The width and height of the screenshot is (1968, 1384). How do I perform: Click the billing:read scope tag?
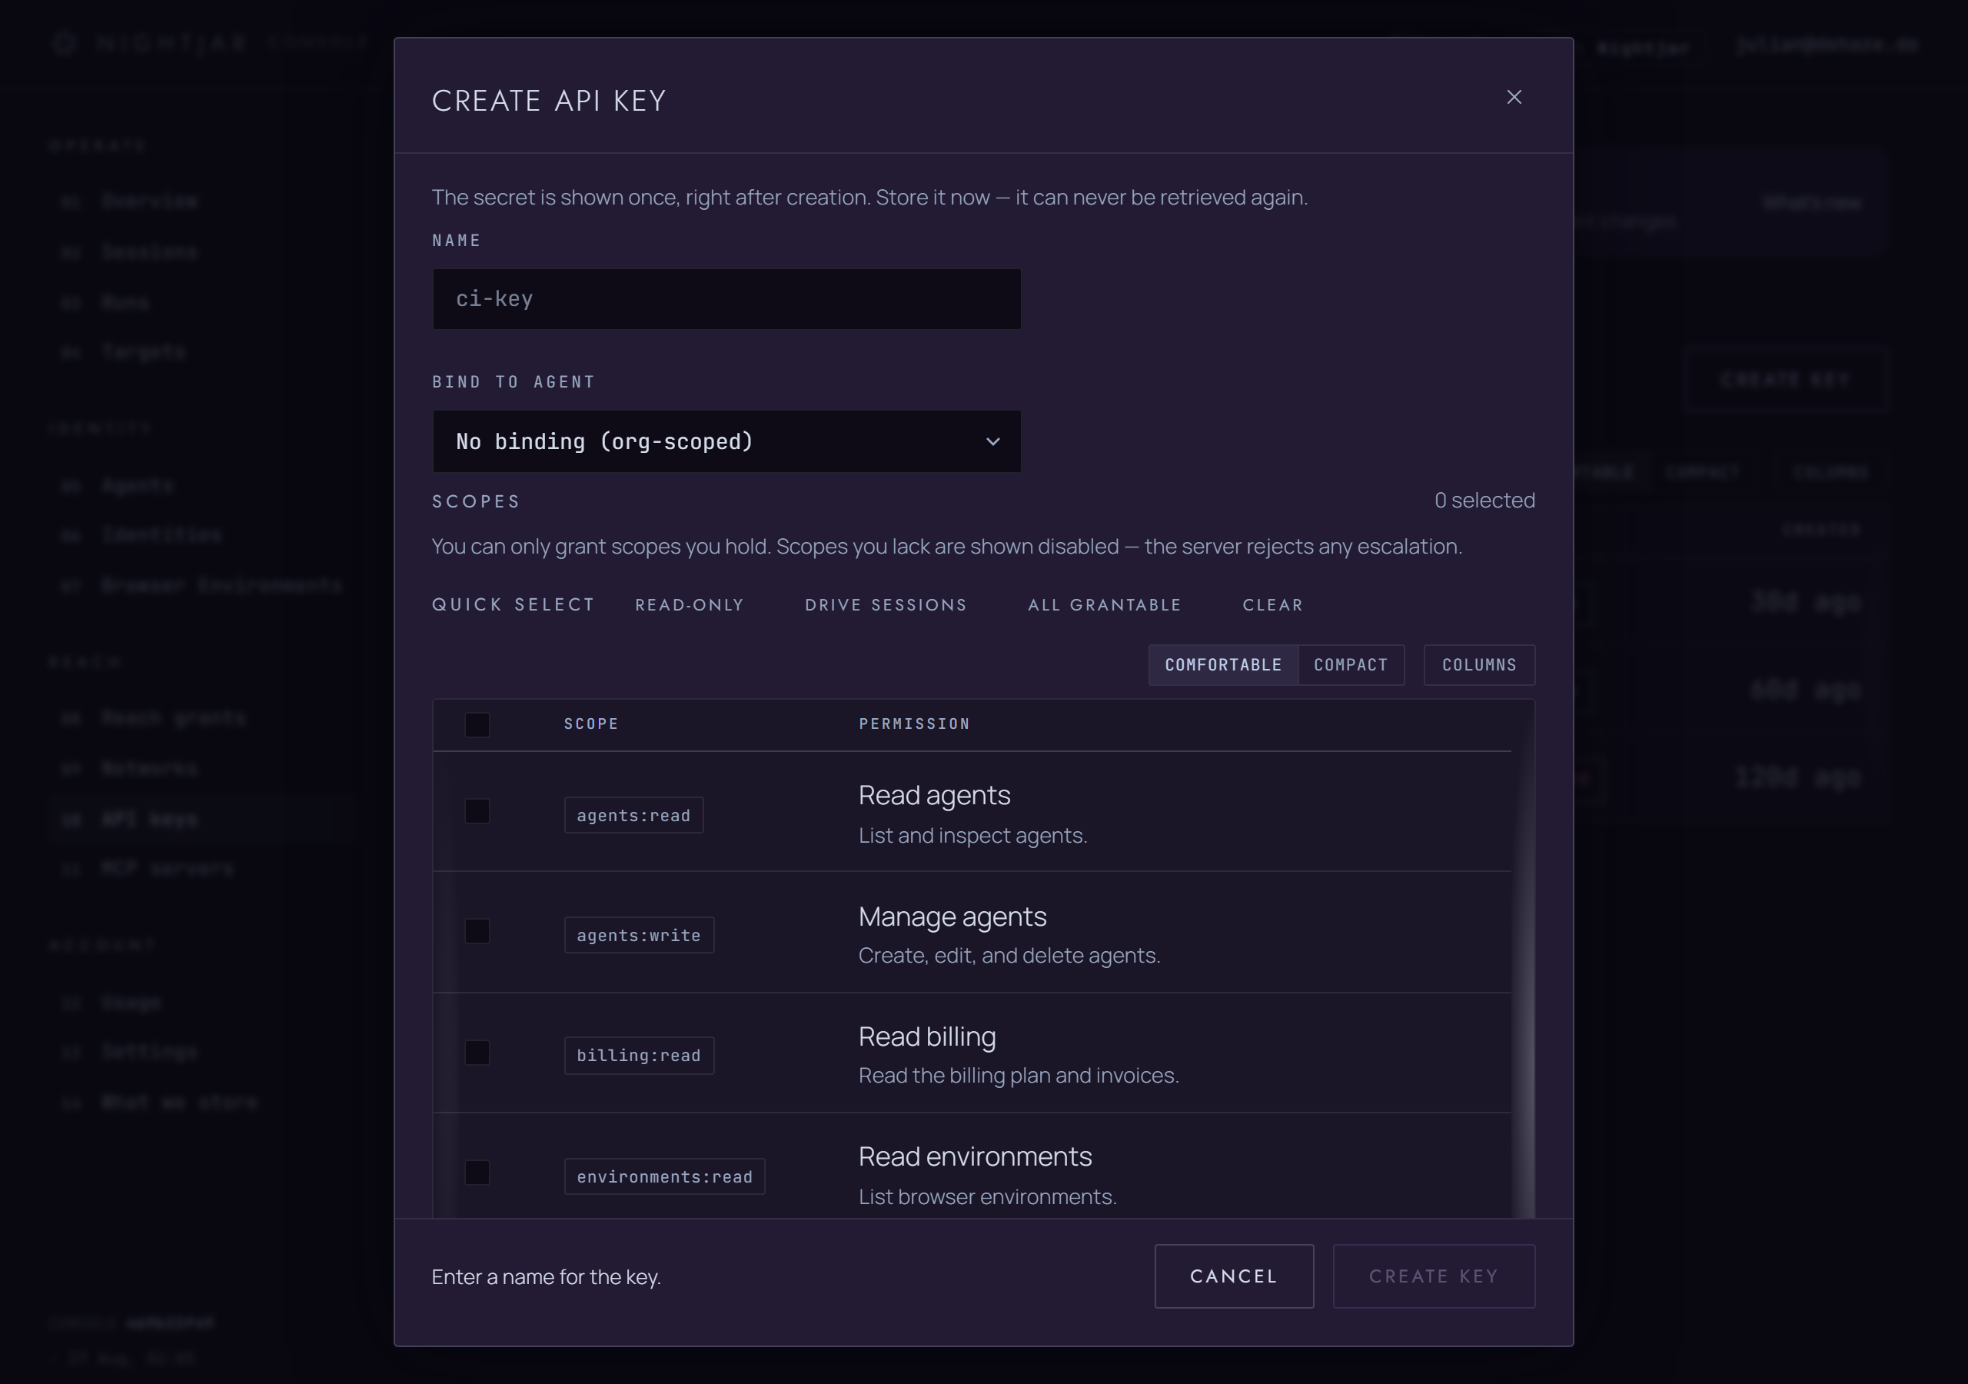[x=639, y=1056]
